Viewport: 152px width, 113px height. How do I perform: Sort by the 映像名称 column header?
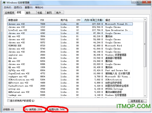(23, 20)
